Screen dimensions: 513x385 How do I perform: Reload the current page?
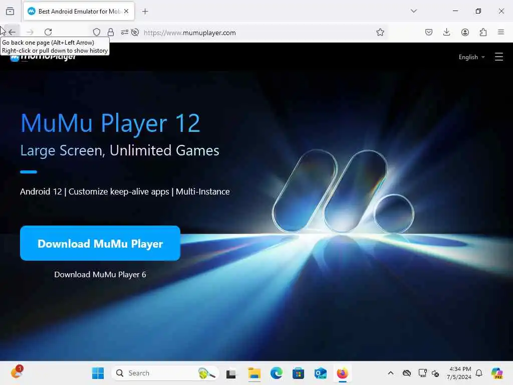48,32
